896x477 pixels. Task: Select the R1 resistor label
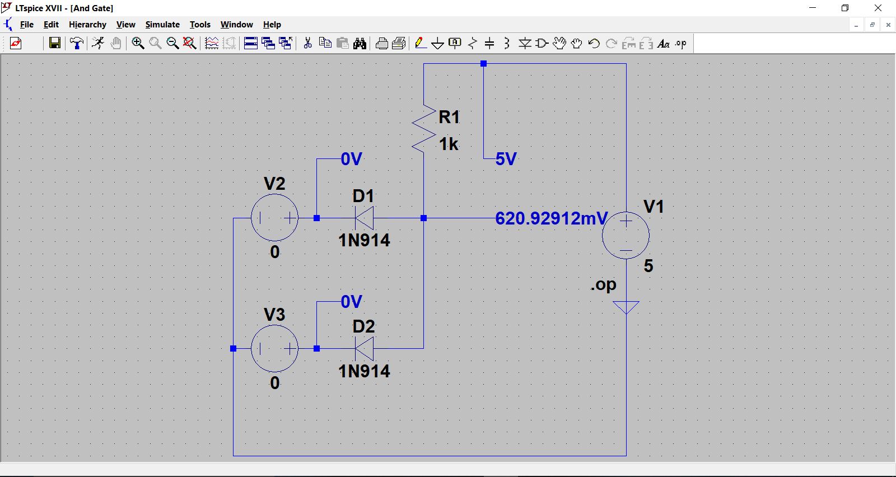(449, 117)
